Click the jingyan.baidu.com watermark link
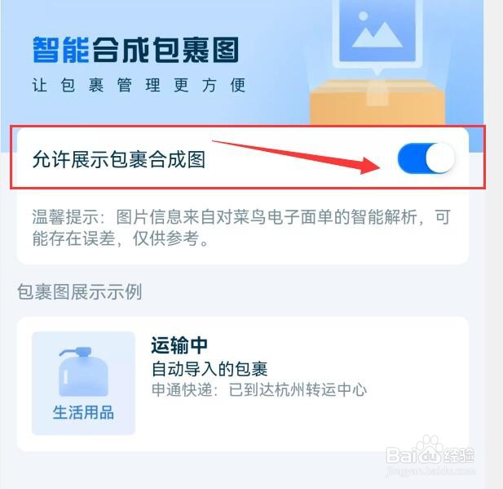Viewport: 503px width, 489px height. coord(430,471)
